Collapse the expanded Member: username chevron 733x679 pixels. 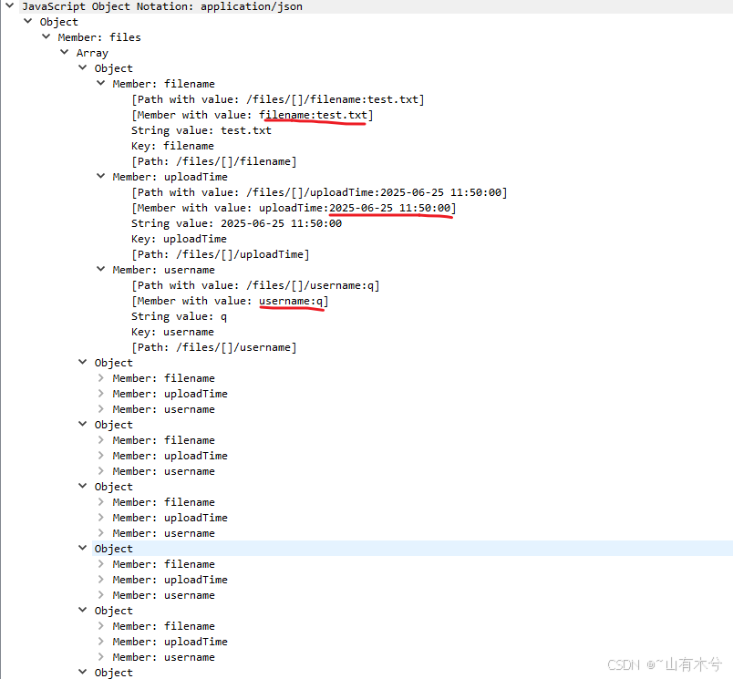tap(100, 269)
